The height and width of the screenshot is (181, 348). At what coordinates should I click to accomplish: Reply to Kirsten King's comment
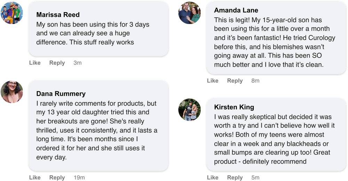tap(235, 177)
